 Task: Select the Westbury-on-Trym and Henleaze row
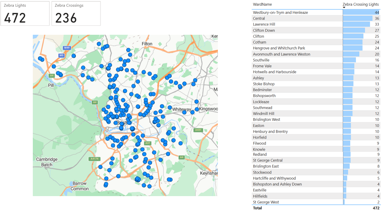(x=280, y=12)
